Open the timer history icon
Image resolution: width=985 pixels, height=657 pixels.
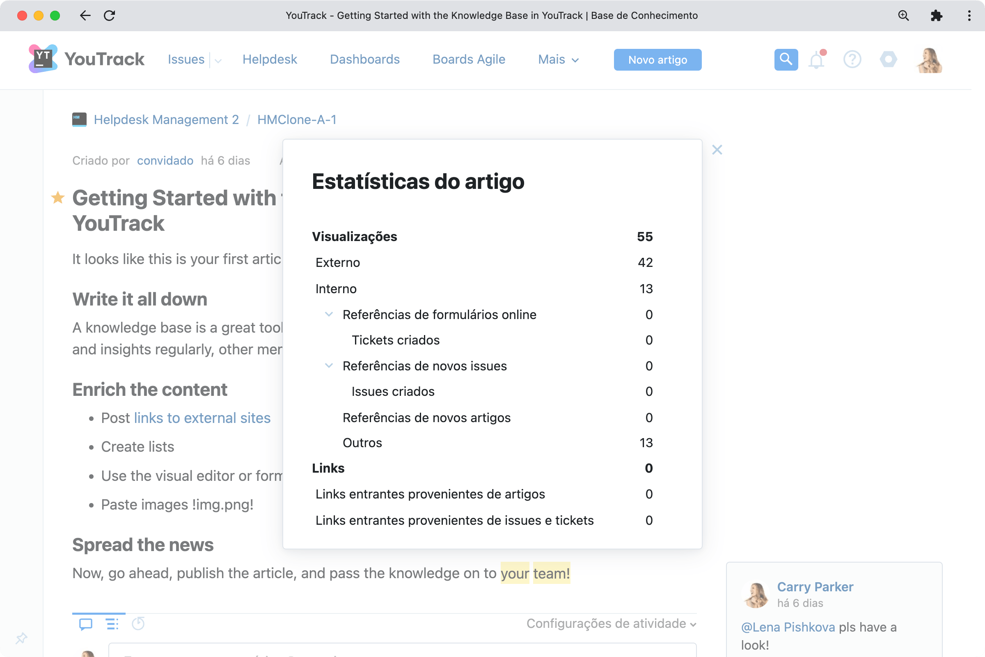pos(138,624)
